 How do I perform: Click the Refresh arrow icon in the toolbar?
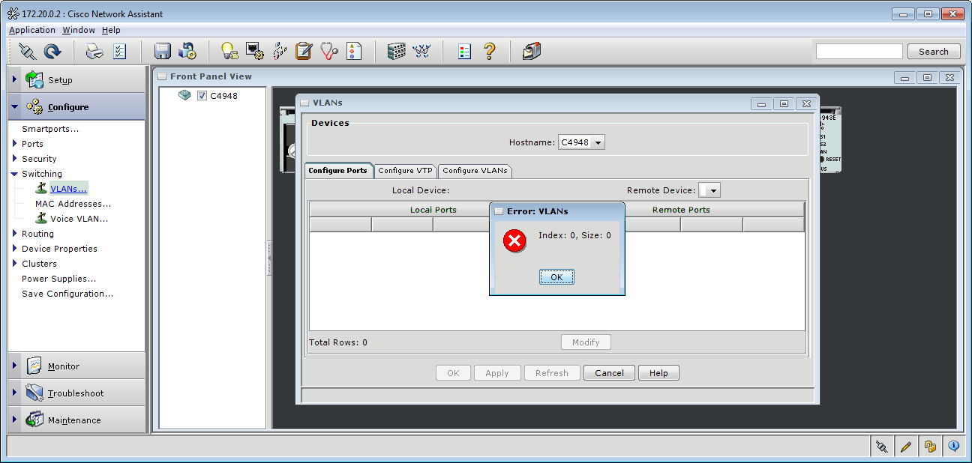pyautogui.click(x=52, y=51)
